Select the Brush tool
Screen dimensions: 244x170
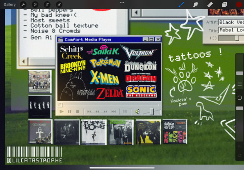pos(181,5)
